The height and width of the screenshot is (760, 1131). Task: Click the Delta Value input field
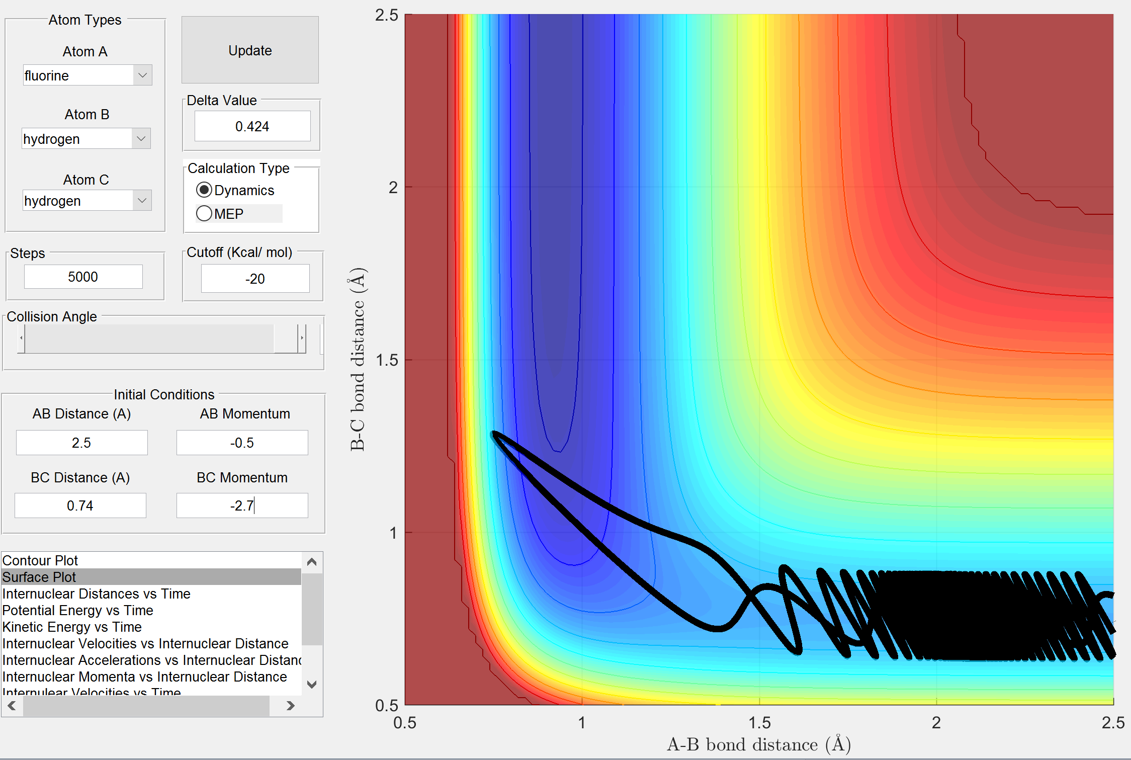252,126
